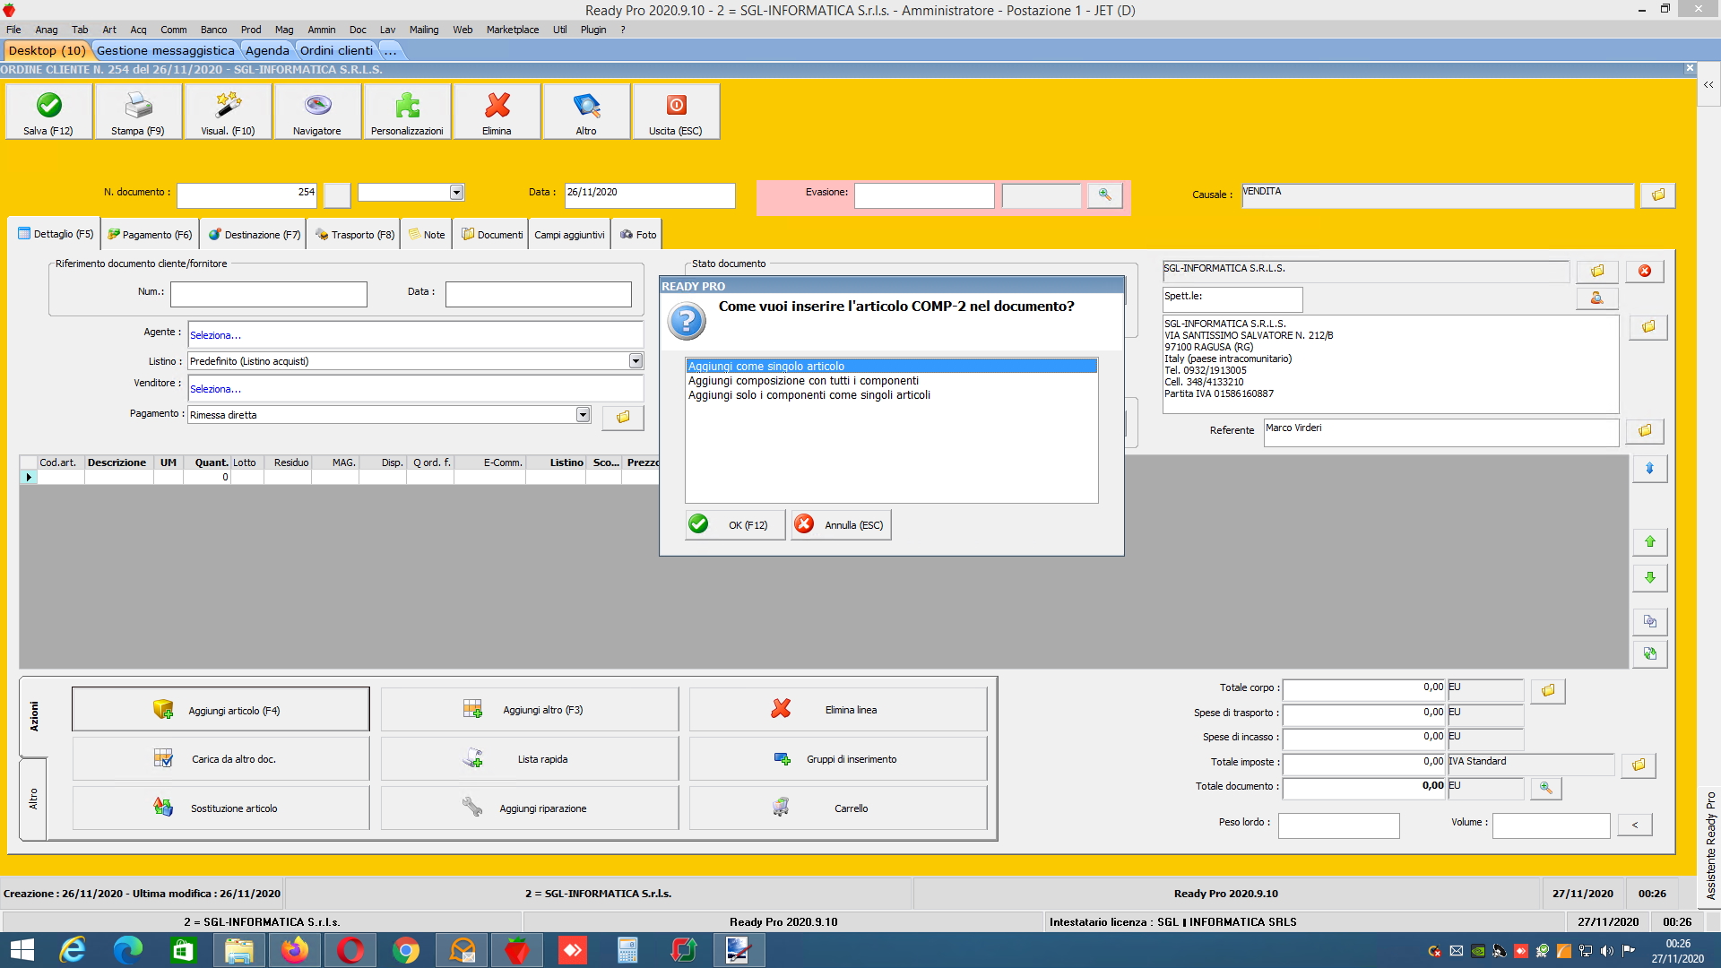Open the Pagamento folder lookup
Screen dimensions: 1721x968
pos(623,417)
